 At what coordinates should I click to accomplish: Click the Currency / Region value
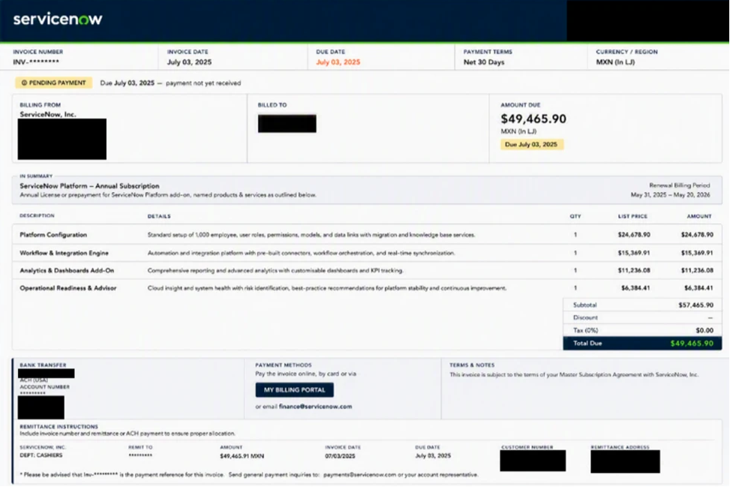(615, 62)
